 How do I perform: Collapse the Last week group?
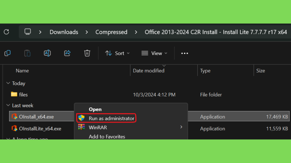point(8,106)
